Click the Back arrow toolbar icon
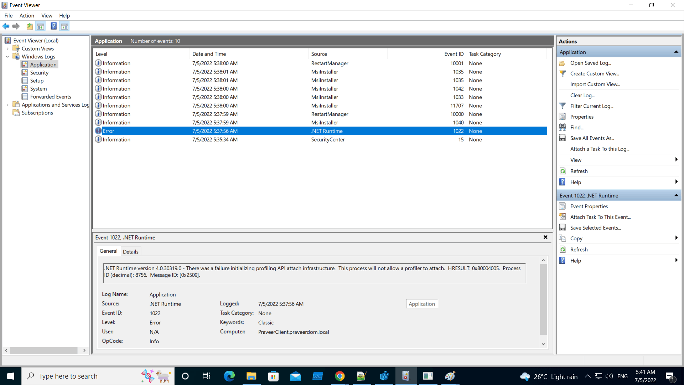The image size is (684, 385). coord(6,26)
